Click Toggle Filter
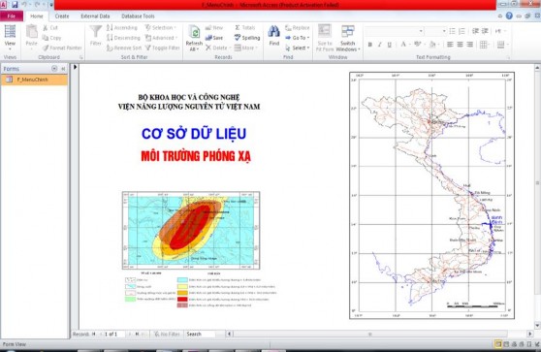The image size is (541, 352). coord(162,48)
